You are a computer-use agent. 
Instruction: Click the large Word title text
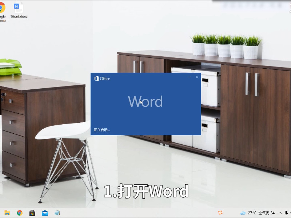click(x=145, y=101)
